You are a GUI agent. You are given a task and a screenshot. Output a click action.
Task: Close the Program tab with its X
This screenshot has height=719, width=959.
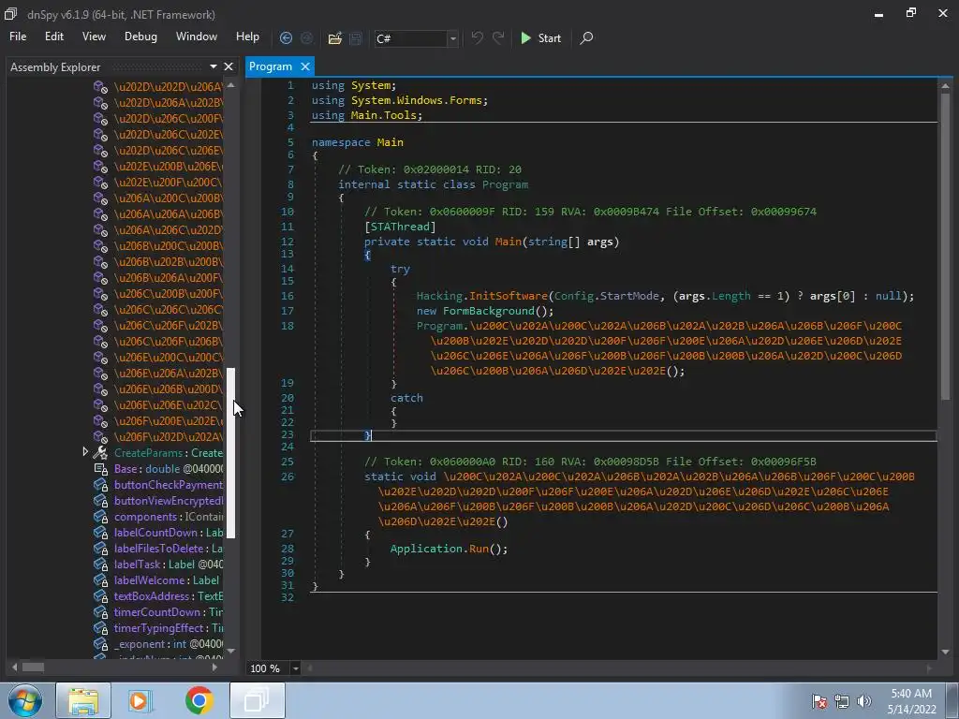click(x=305, y=66)
